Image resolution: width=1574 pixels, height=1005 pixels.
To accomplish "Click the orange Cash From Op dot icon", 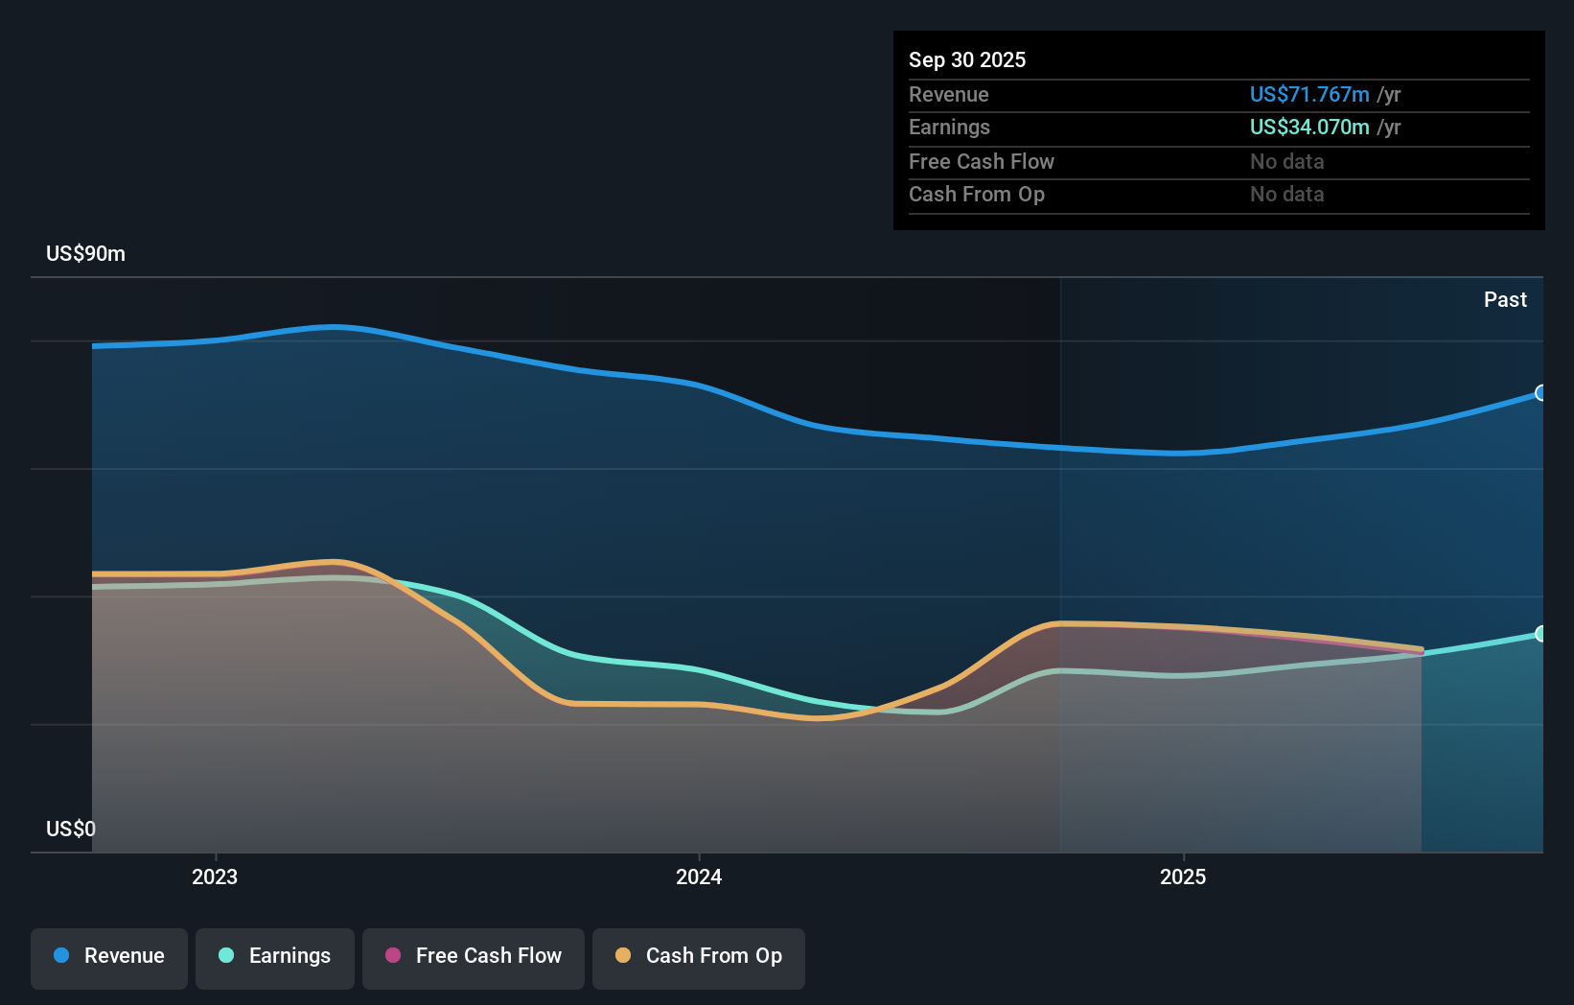I will [623, 957].
